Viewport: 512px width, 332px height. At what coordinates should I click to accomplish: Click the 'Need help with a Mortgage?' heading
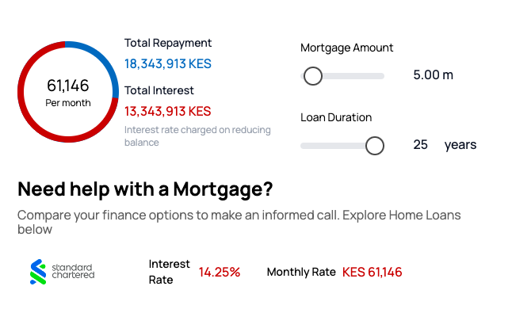[145, 189]
